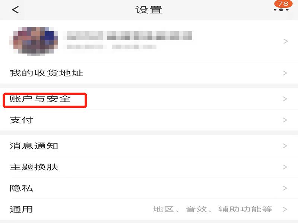
Task: Tap the chevron beside 主题换肤
Action: [x=285, y=167]
